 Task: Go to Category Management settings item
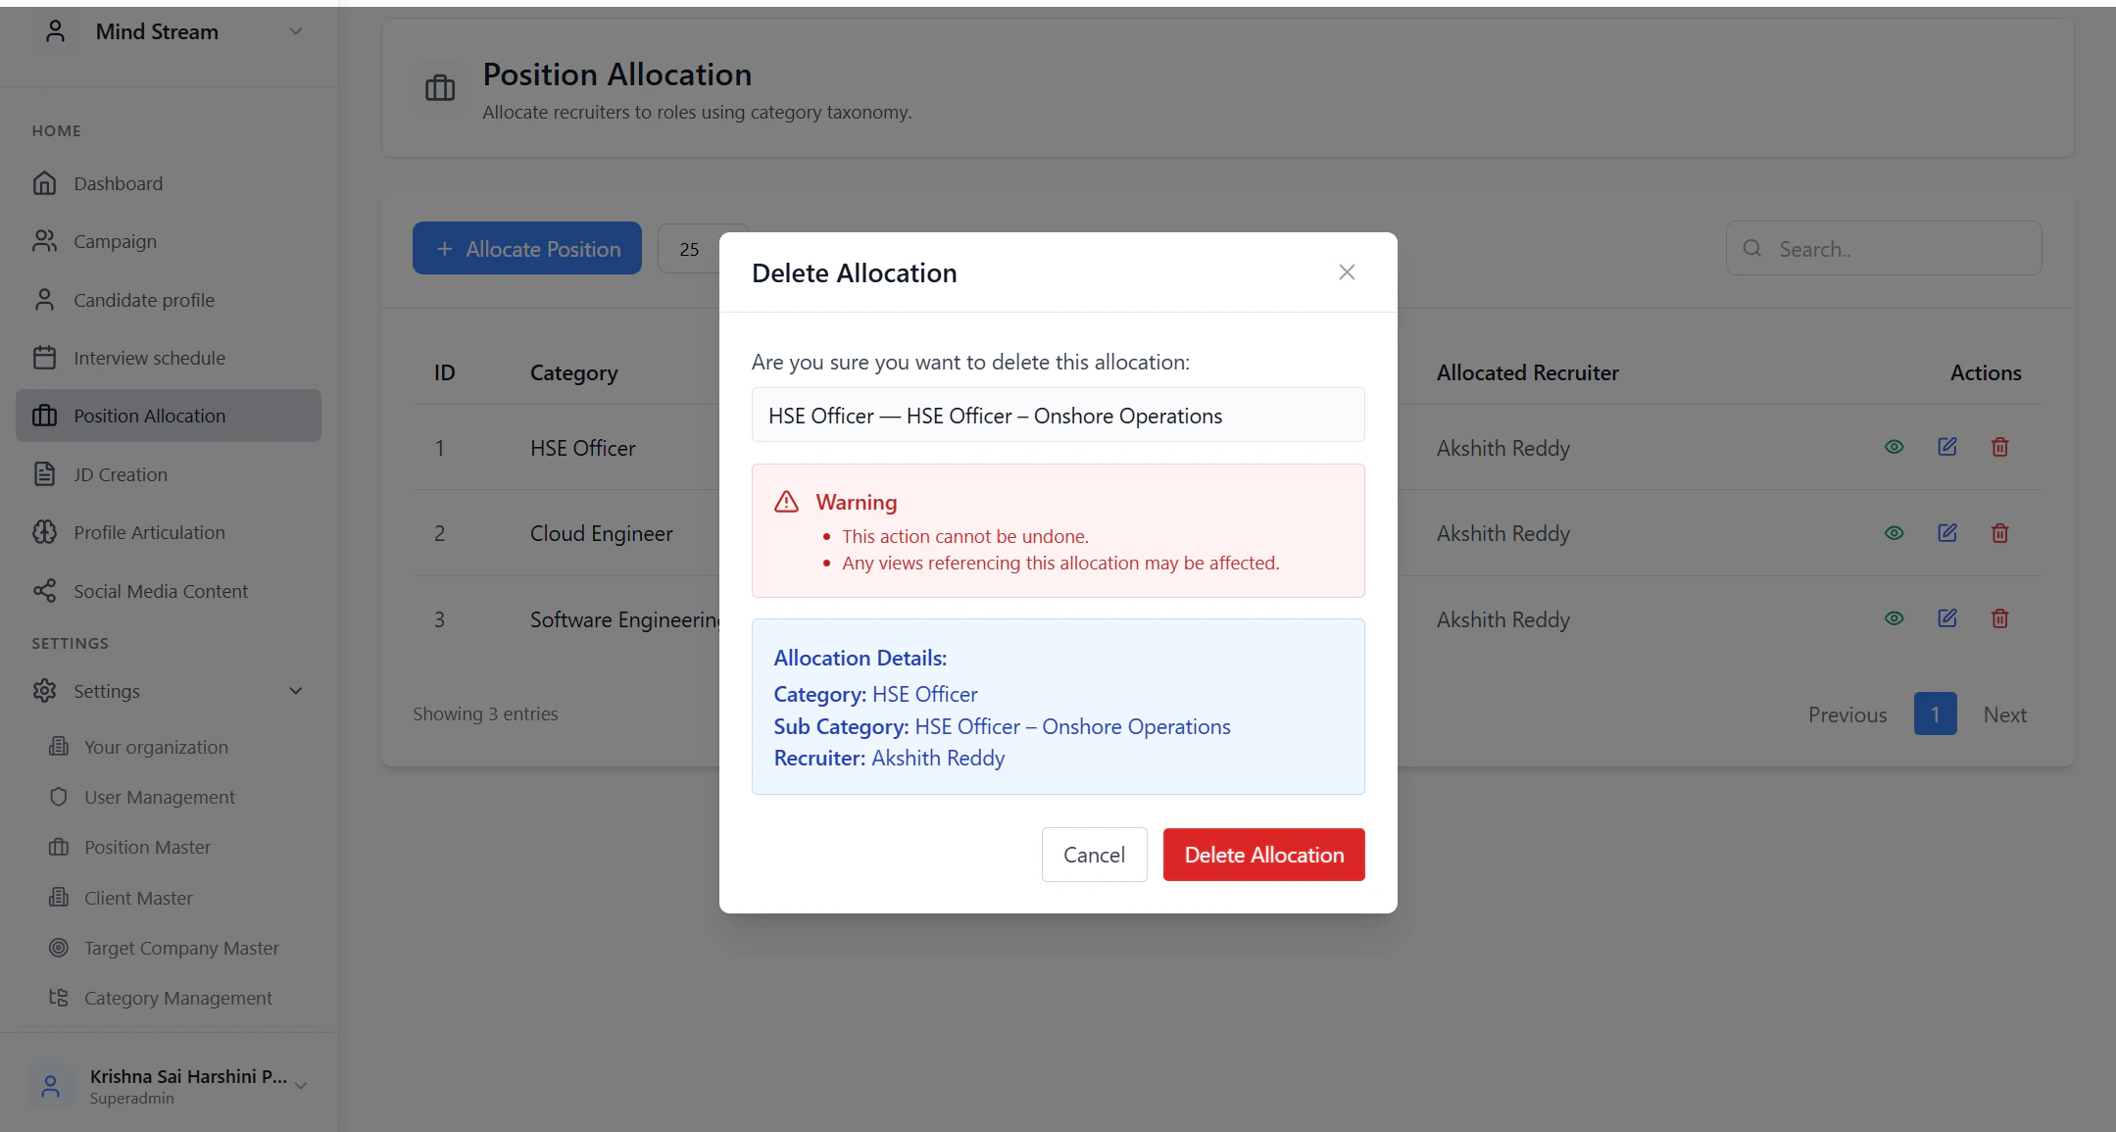coord(177,998)
